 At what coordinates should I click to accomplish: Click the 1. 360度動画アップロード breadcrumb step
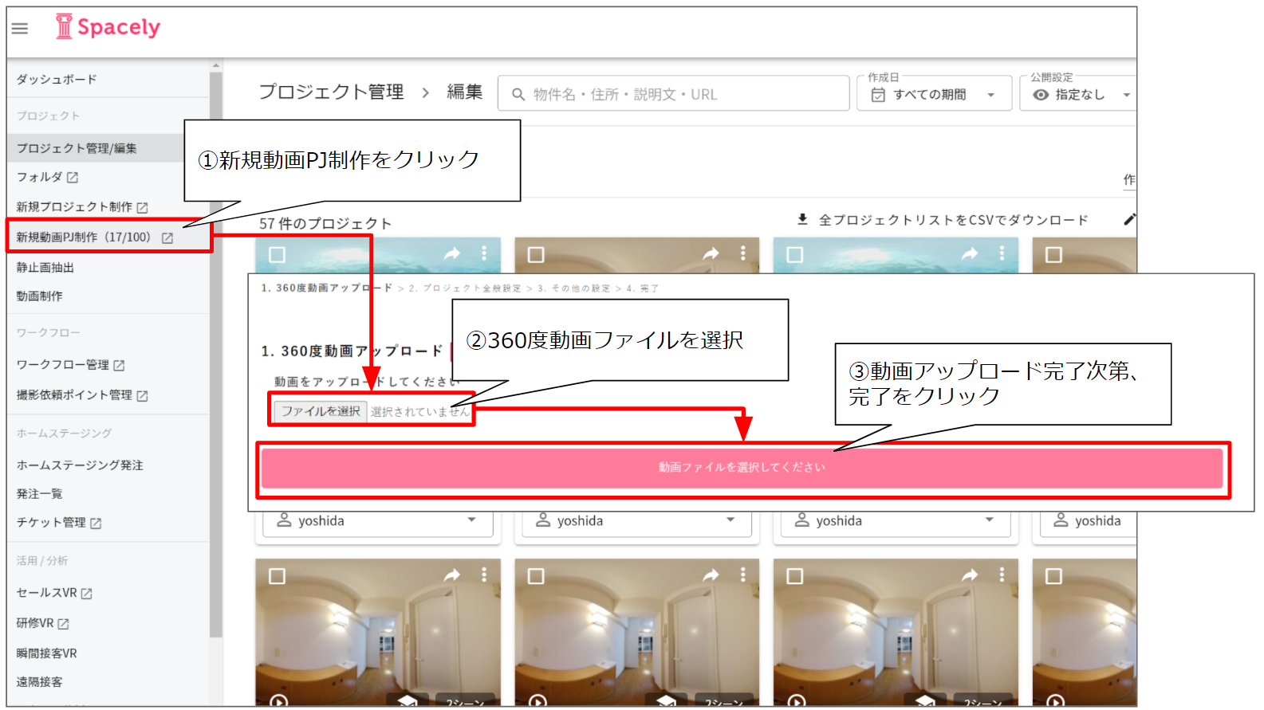[327, 288]
